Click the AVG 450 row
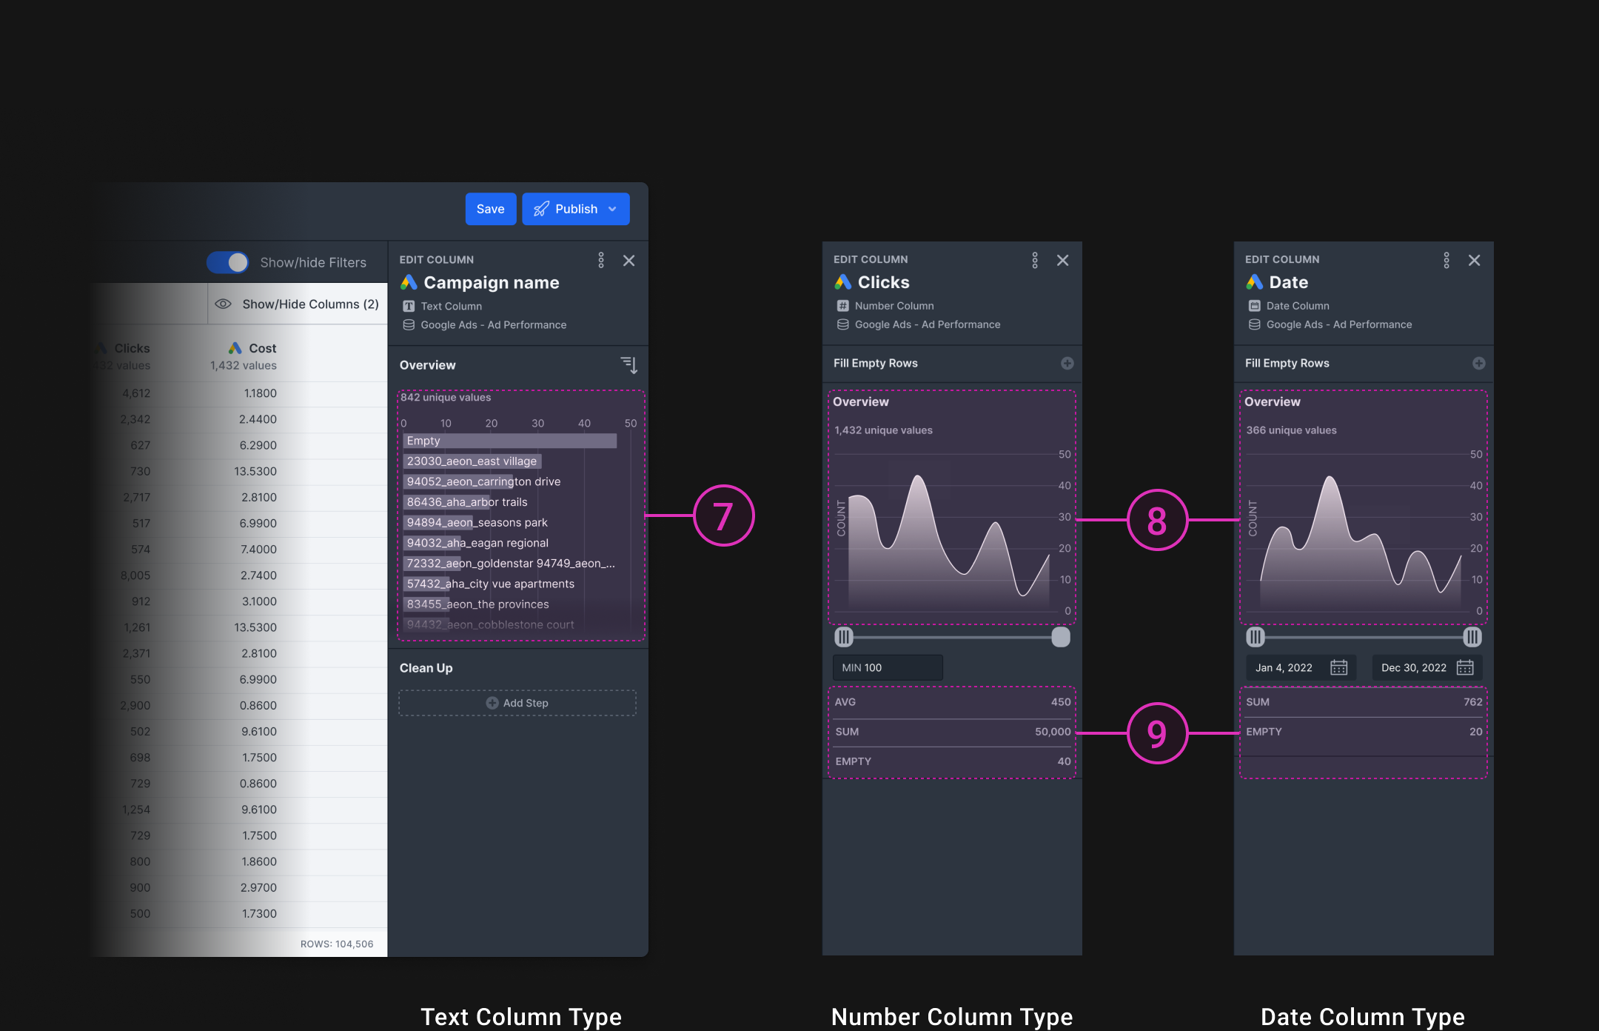The height and width of the screenshot is (1031, 1599). [x=952, y=702]
